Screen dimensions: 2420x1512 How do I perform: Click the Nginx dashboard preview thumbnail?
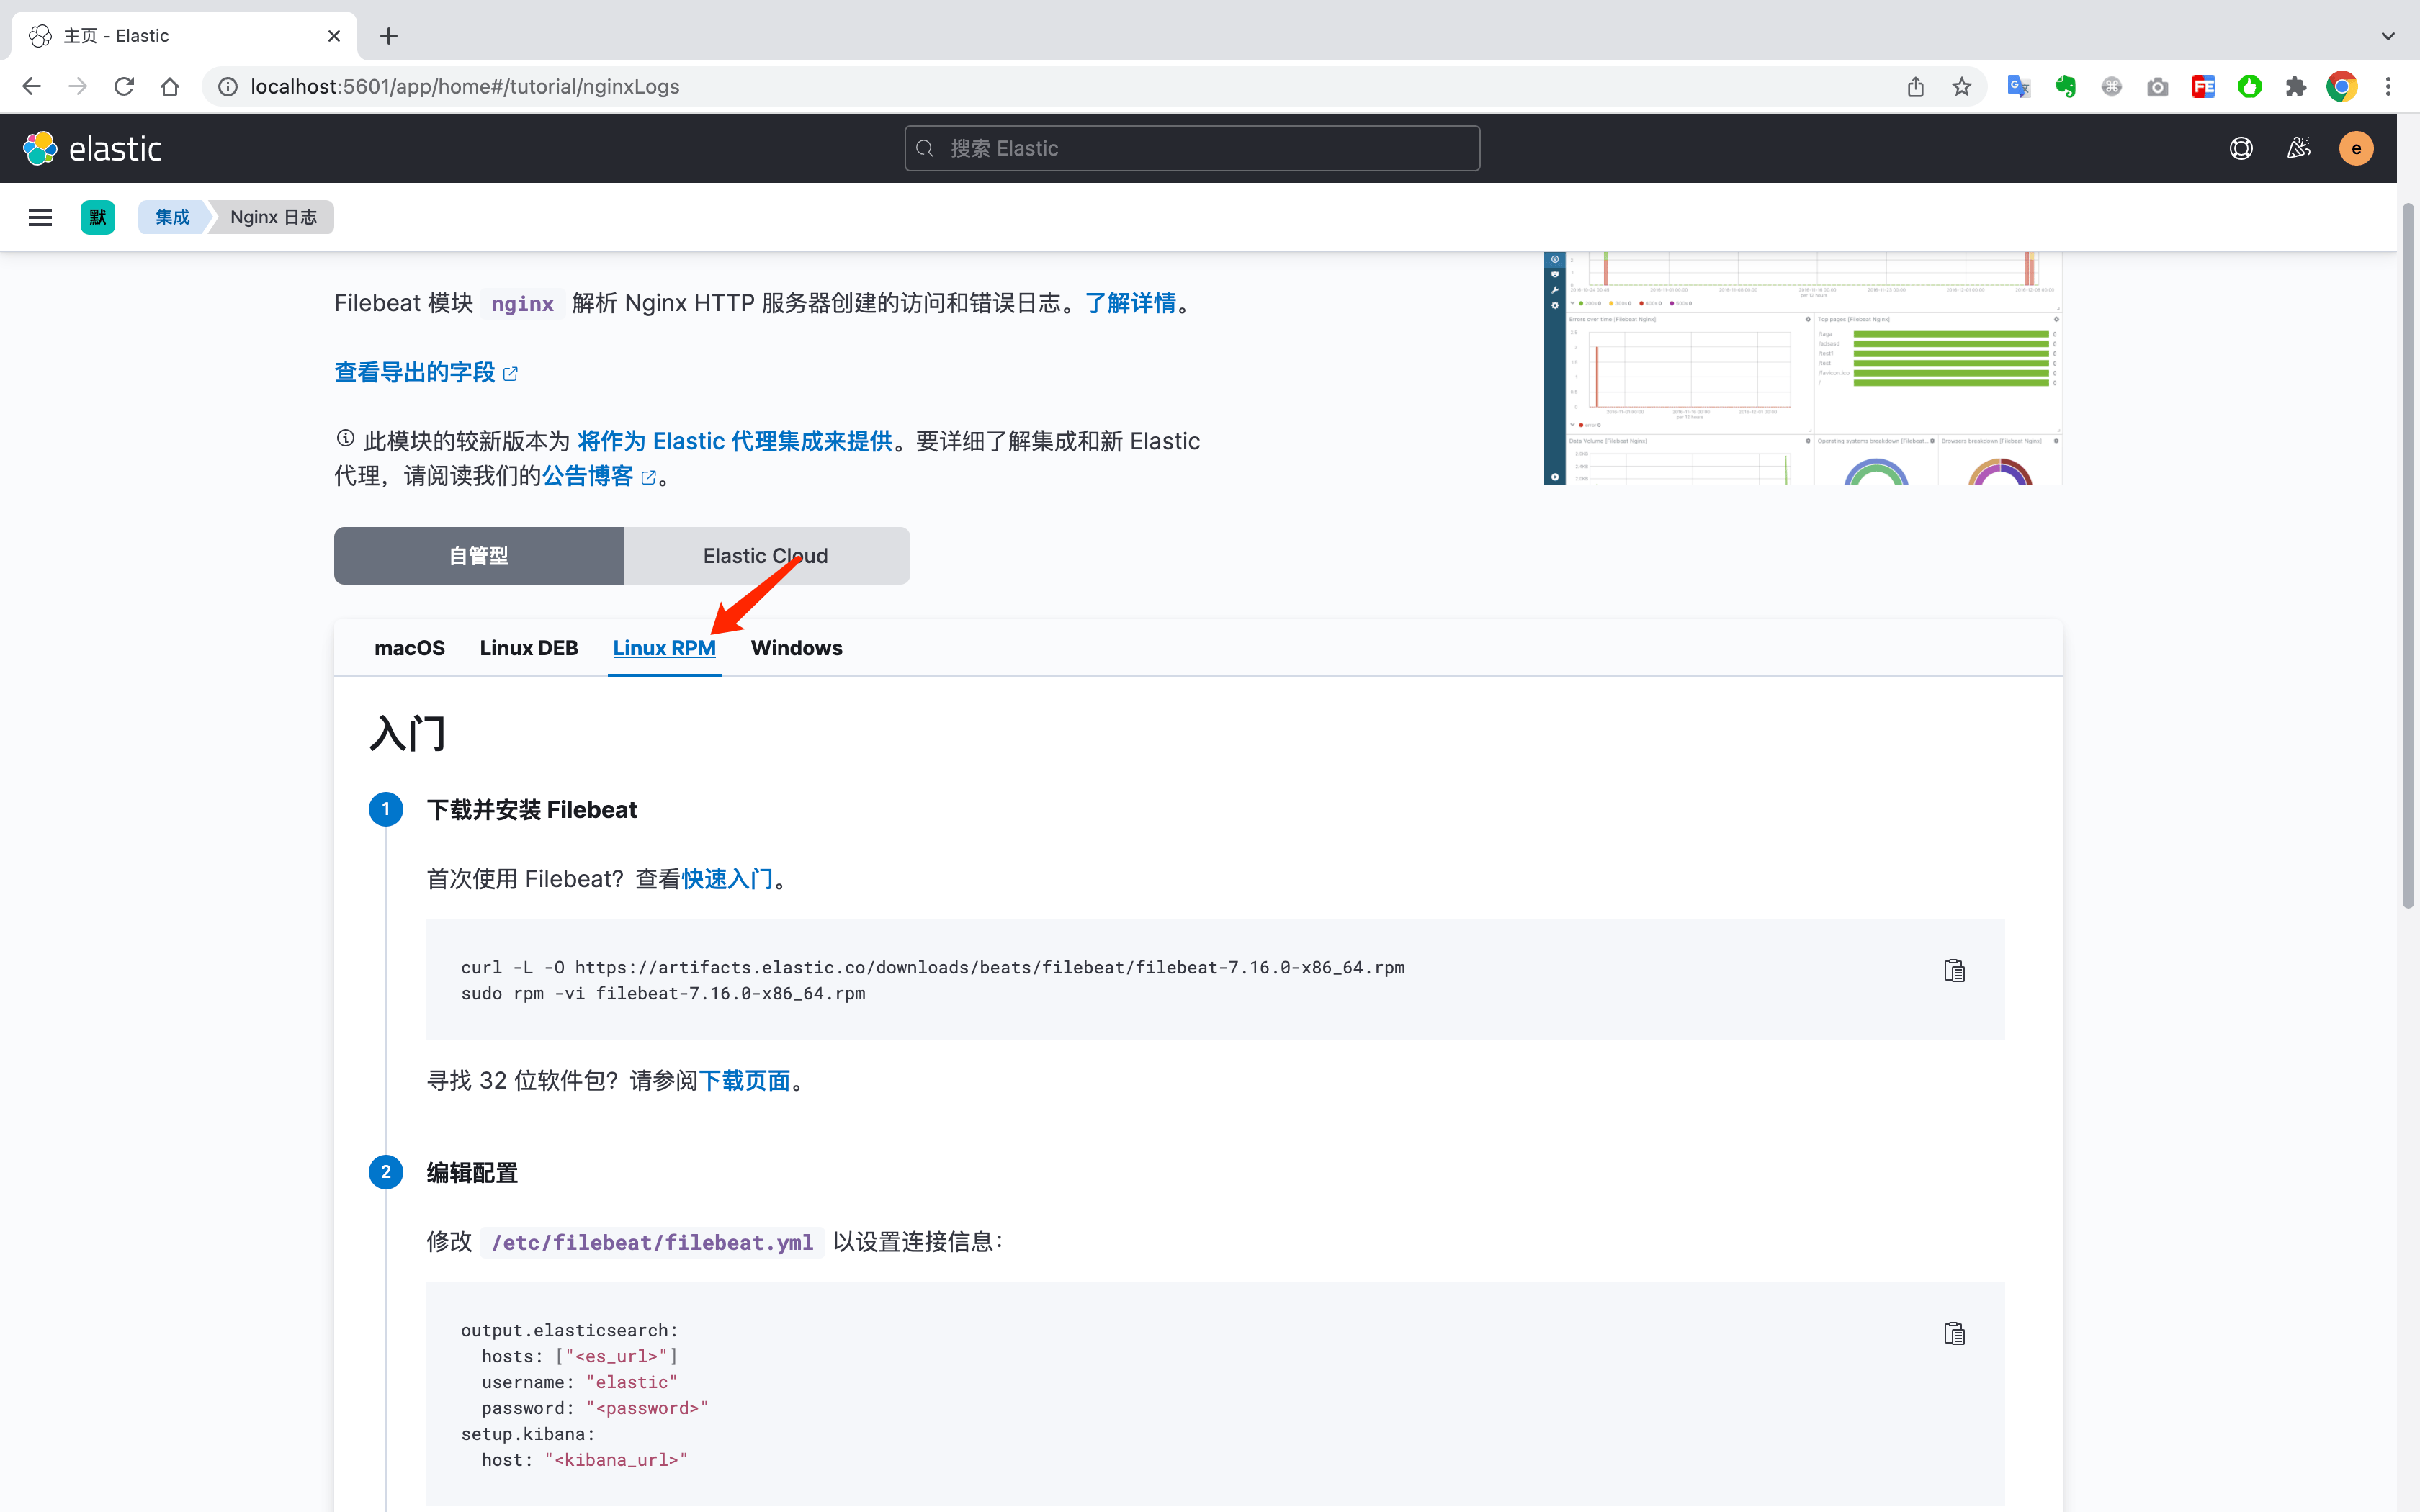pos(1803,368)
